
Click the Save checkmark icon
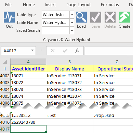click(x=96, y=17)
